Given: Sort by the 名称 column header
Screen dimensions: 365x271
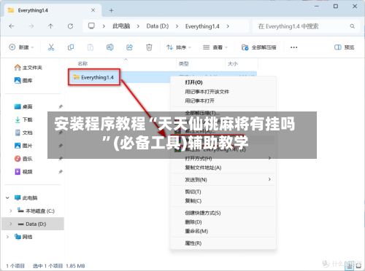Looking at the screenshot, I should tap(82, 64).
